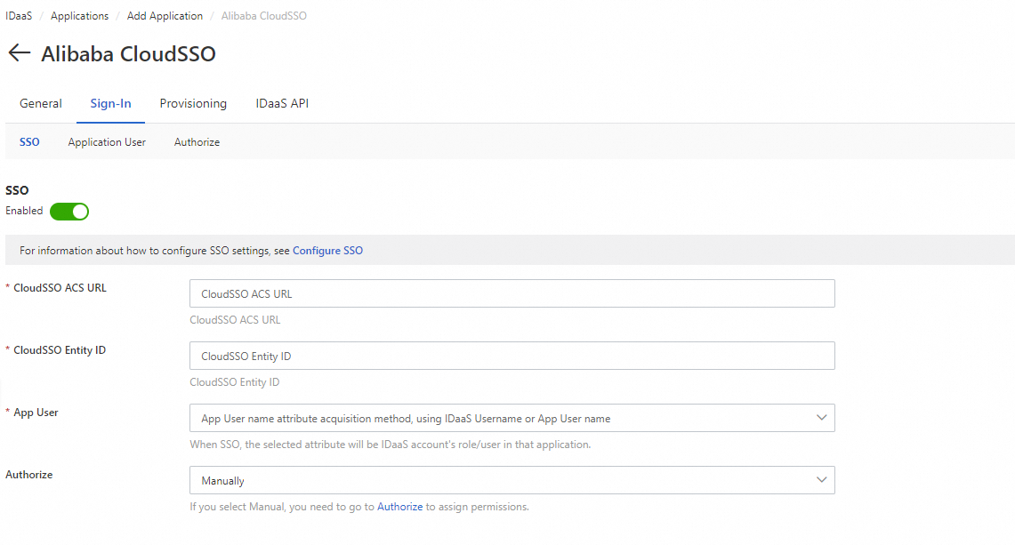The height and width of the screenshot is (545, 1015).
Task: Click the CloudSSO Entity ID field label
Action: point(60,350)
